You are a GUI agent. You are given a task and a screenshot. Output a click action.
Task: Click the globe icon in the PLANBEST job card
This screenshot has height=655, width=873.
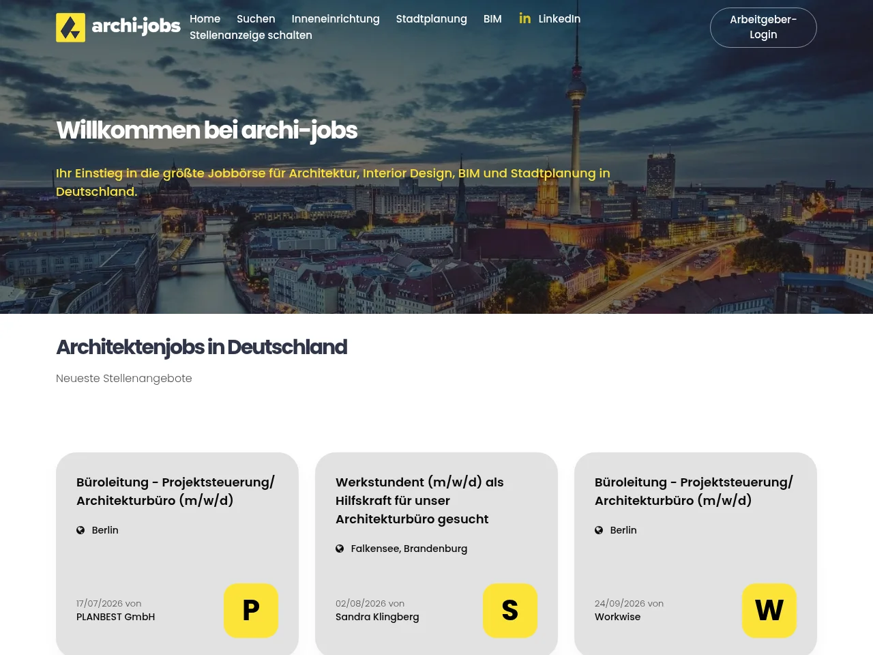[x=80, y=530]
